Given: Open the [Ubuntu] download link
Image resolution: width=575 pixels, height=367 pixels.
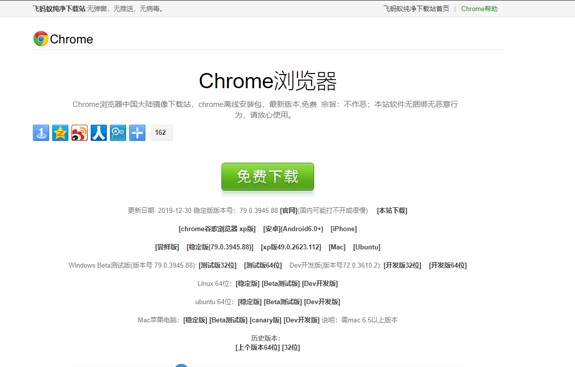Looking at the screenshot, I should (367, 247).
